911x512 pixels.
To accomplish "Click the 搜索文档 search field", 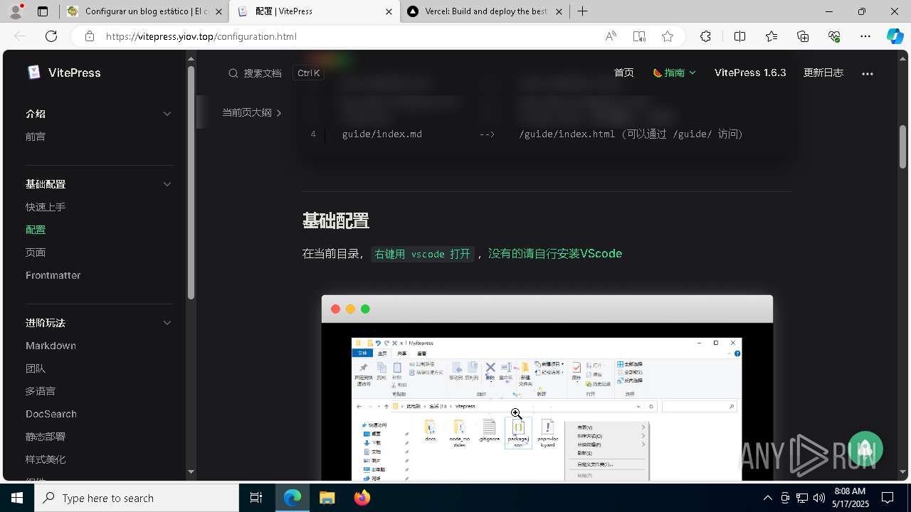I will click(276, 73).
